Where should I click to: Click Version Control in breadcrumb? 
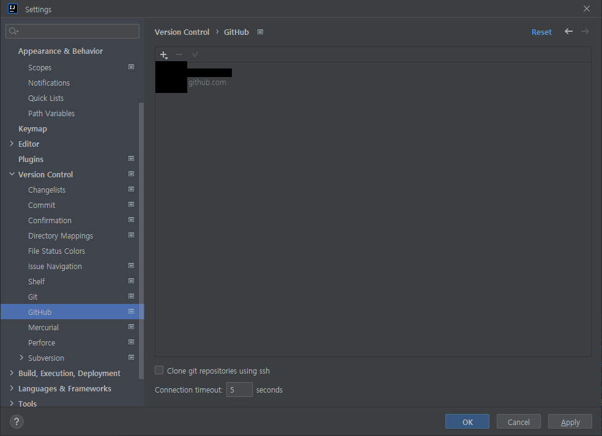(x=182, y=32)
